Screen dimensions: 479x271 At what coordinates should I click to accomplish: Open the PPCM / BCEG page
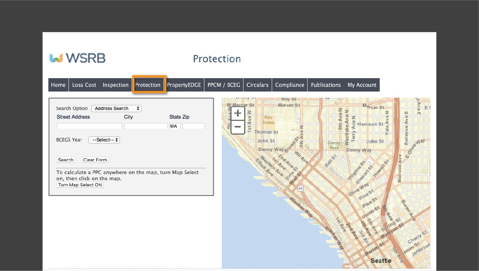point(224,85)
